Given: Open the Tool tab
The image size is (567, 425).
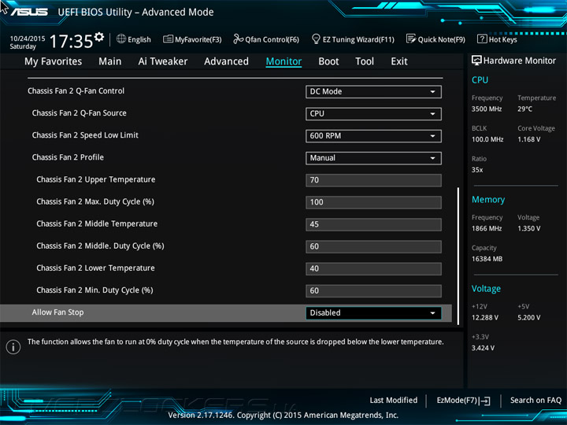Looking at the screenshot, I should (x=365, y=61).
